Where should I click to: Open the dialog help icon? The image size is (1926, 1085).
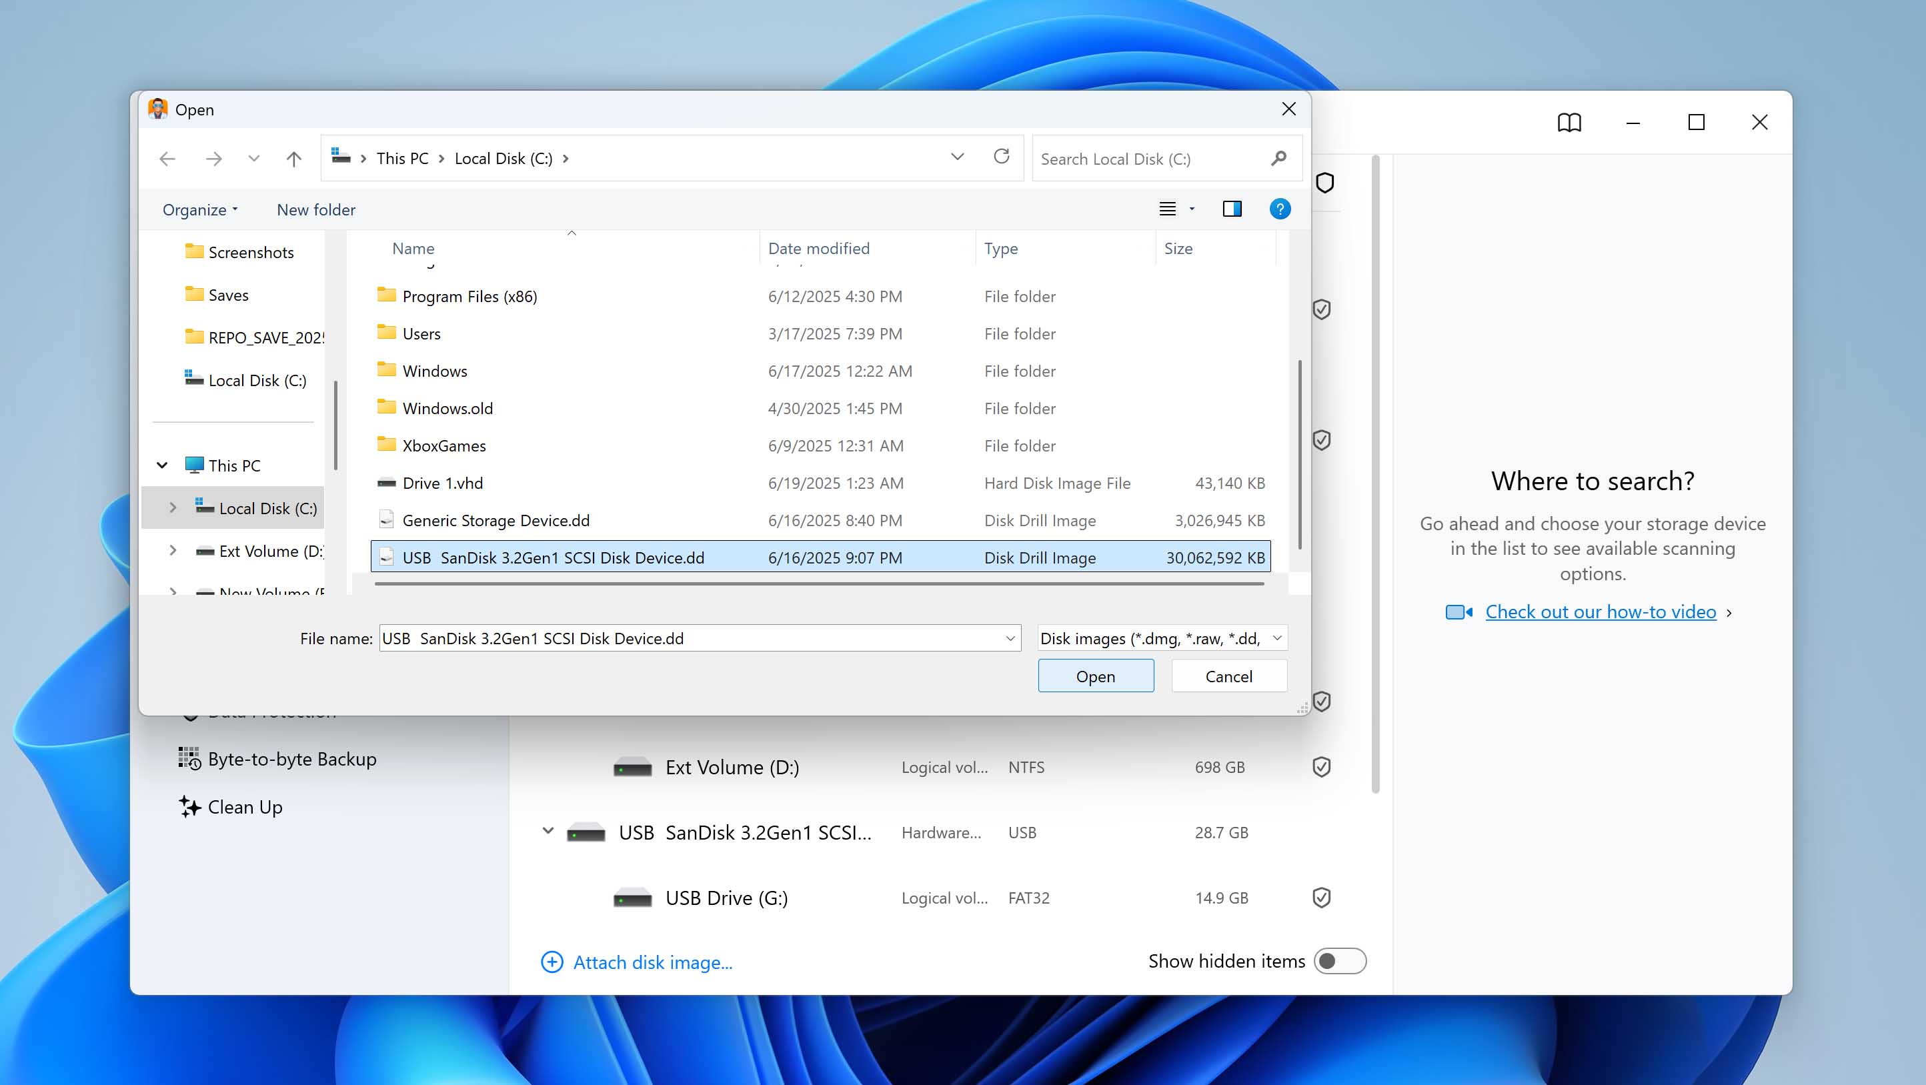tap(1279, 209)
